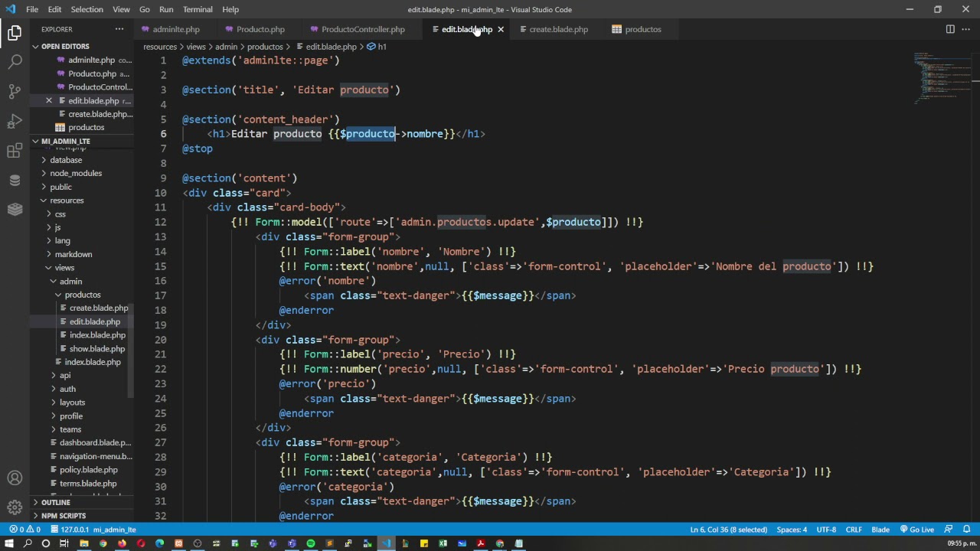Switch to the create.blade.php tab

click(x=558, y=29)
